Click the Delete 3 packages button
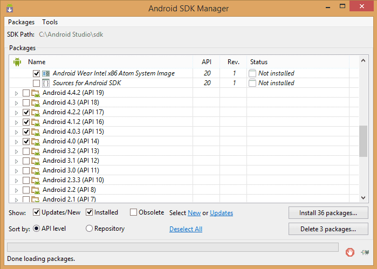Viewport: 377px width, 269px height. click(x=328, y=229)
